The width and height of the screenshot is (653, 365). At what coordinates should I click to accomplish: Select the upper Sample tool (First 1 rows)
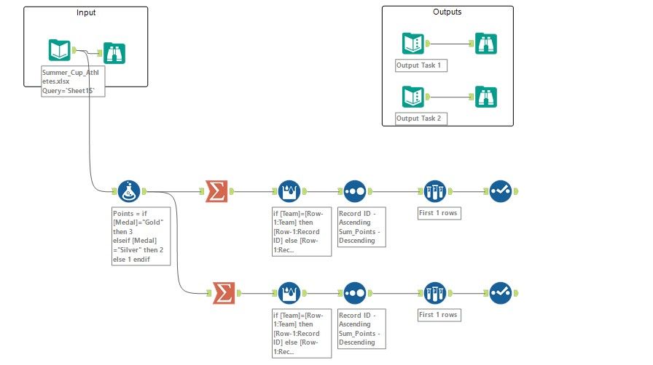[x=435, y=191]
